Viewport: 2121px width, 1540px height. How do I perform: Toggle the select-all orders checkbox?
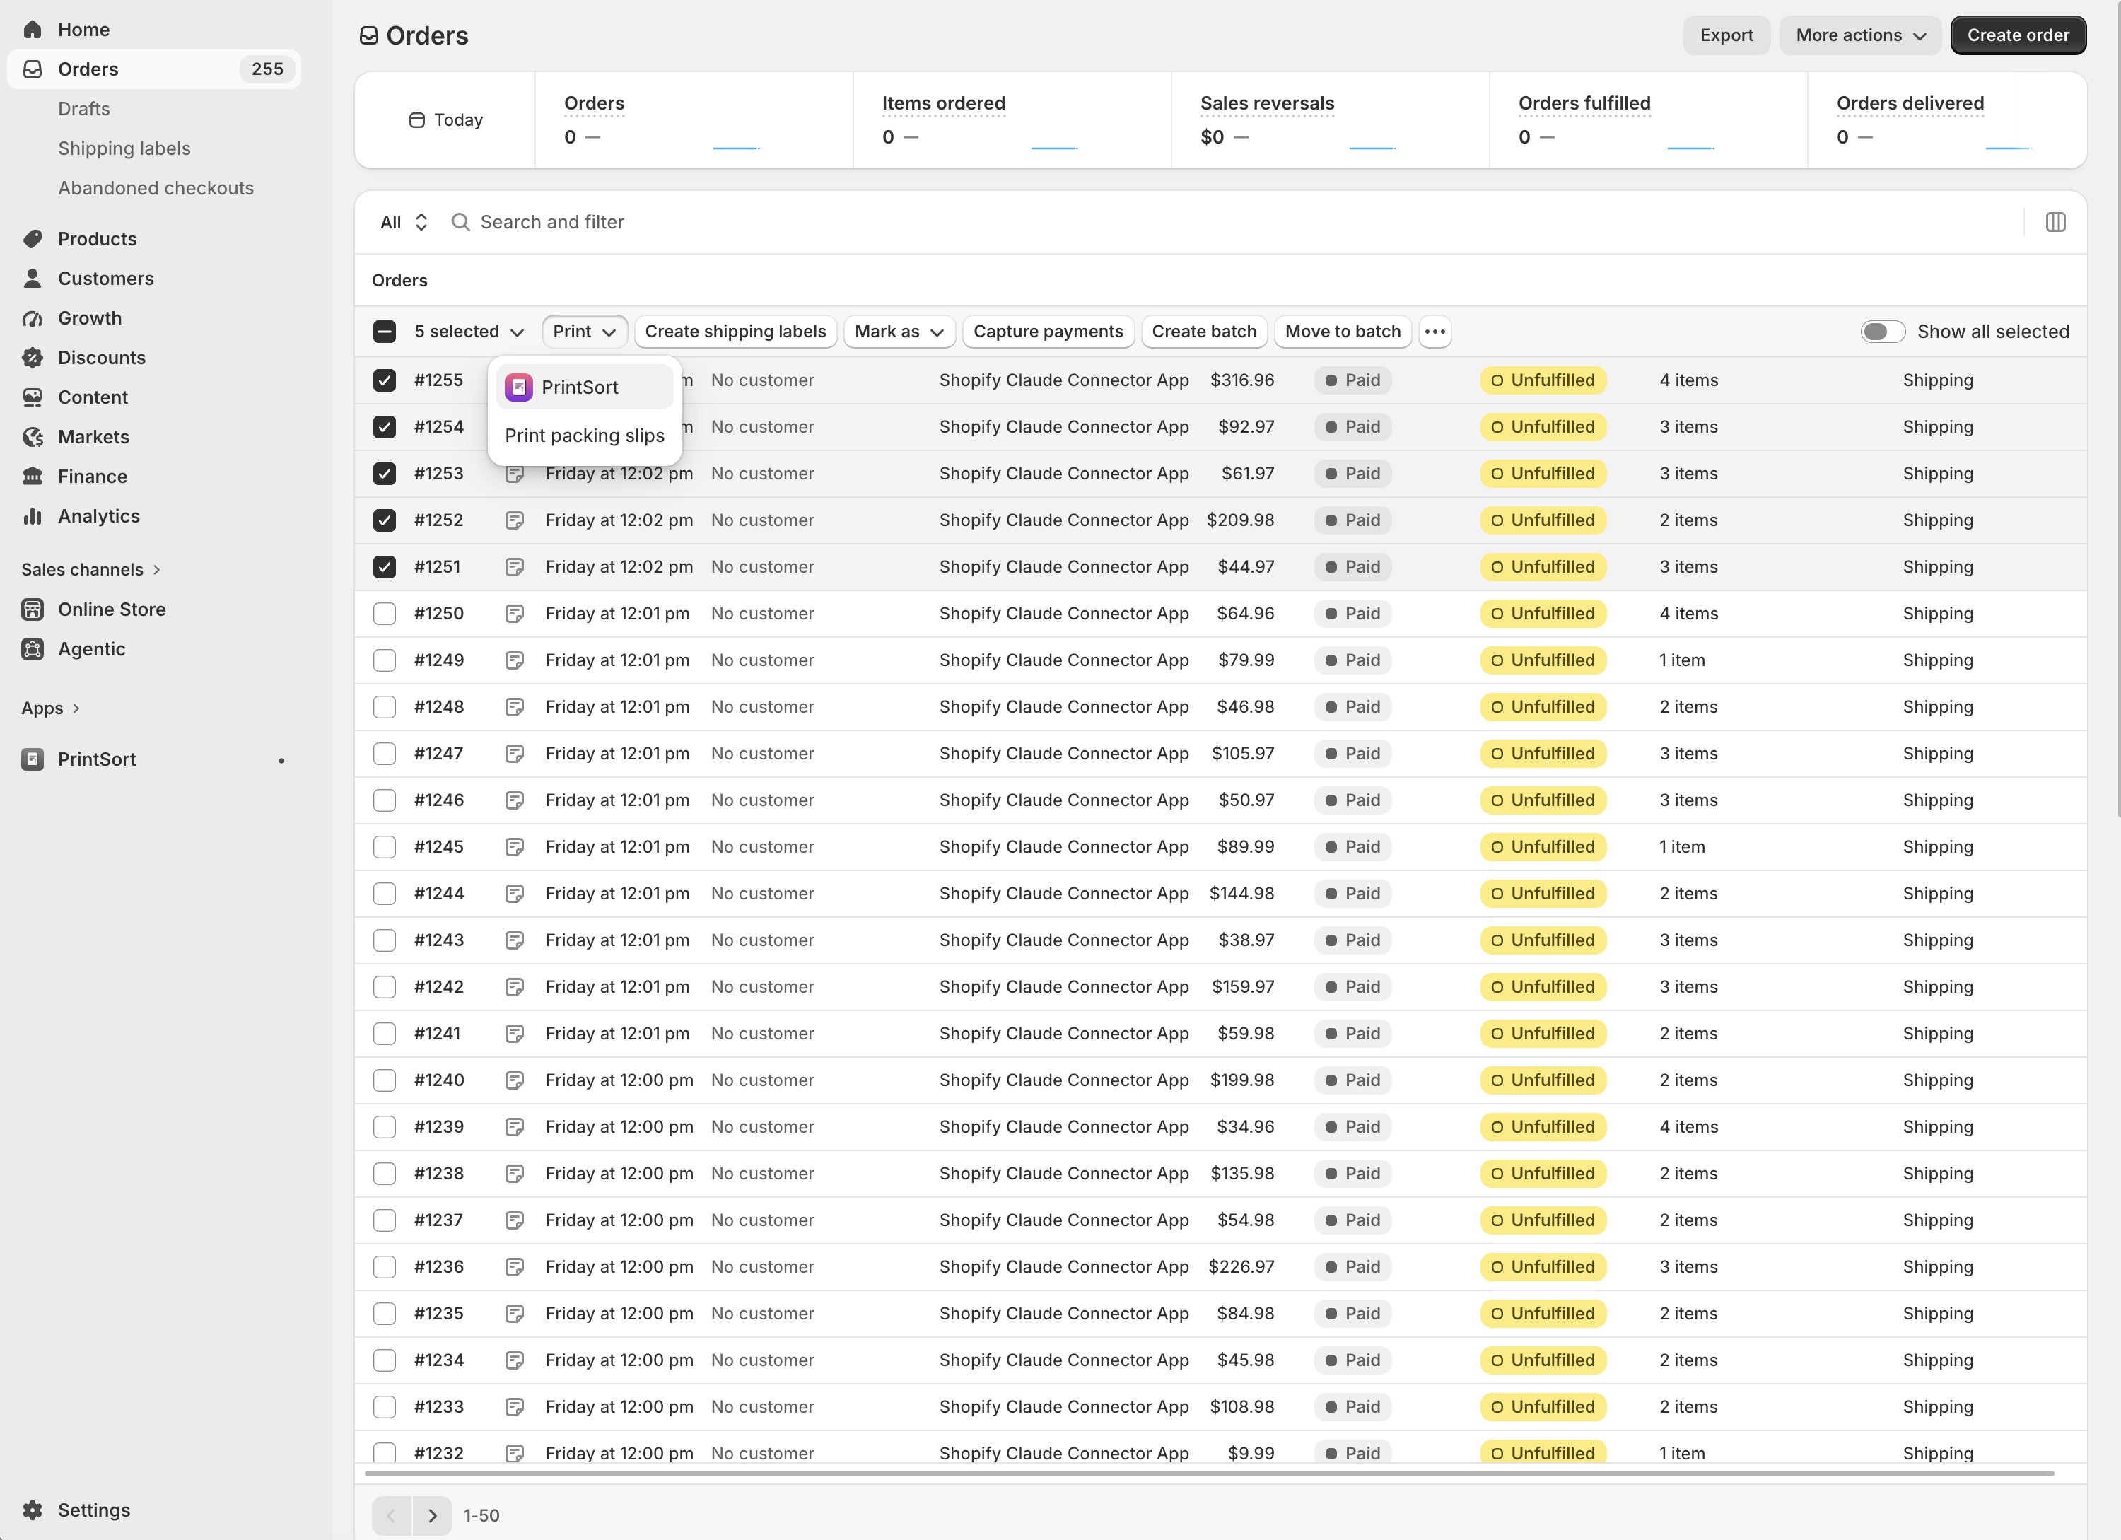[385, 332]
